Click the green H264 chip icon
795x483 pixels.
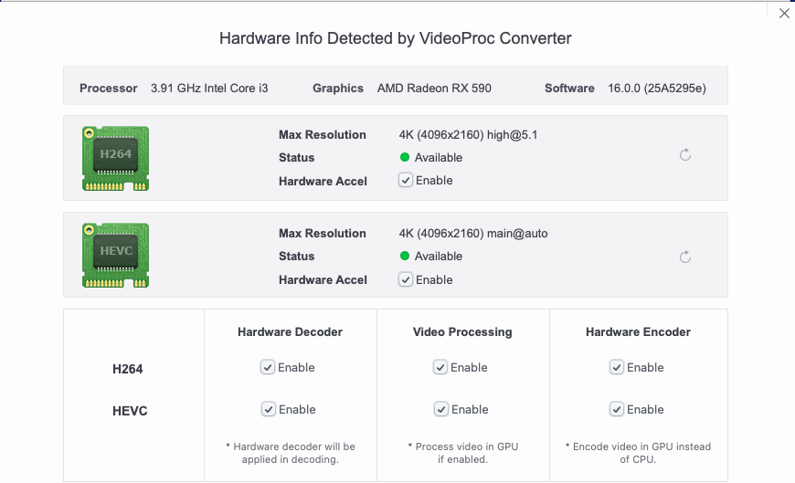[116, 159]
